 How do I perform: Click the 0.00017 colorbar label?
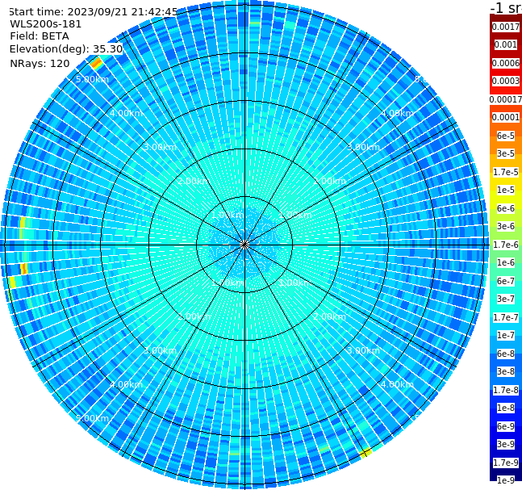[506, 99]
